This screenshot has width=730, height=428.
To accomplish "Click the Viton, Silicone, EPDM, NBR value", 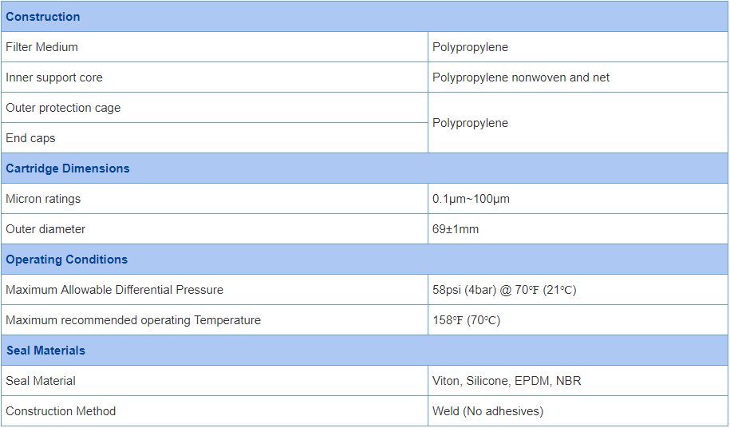I will click(507, 381).
